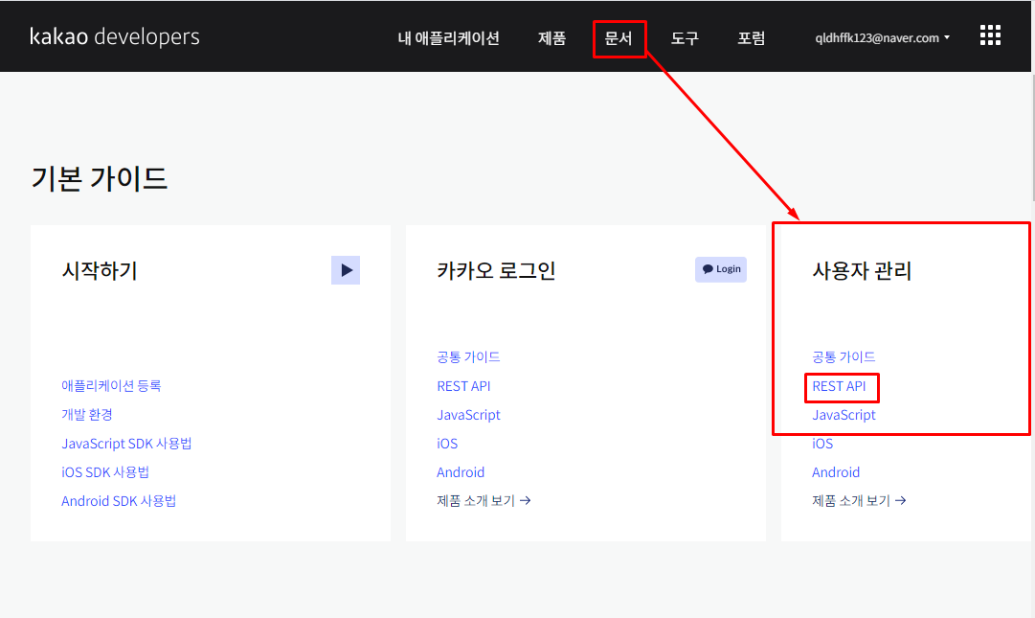Click the play icon on 시작하기 card
Viewport: 1035px width, 618px height.
[x=346, y=270]
